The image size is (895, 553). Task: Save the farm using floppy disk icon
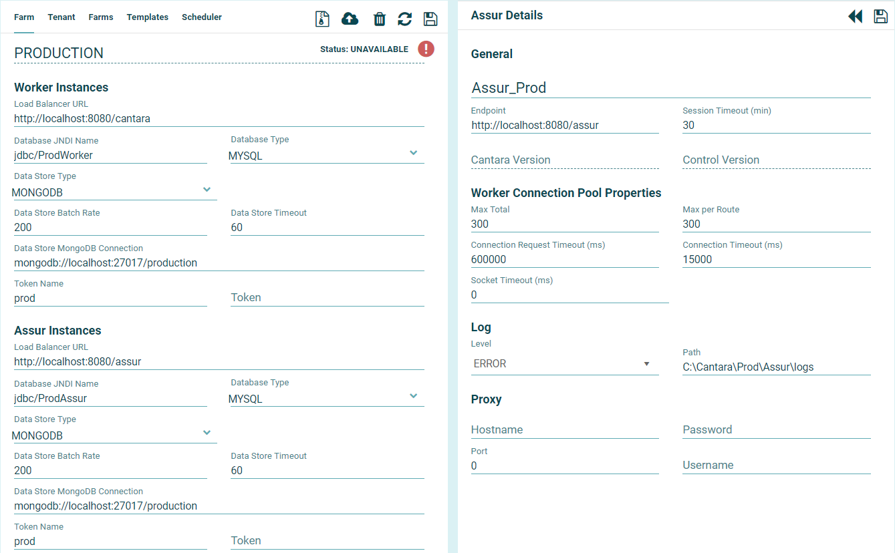pos(430,19)
